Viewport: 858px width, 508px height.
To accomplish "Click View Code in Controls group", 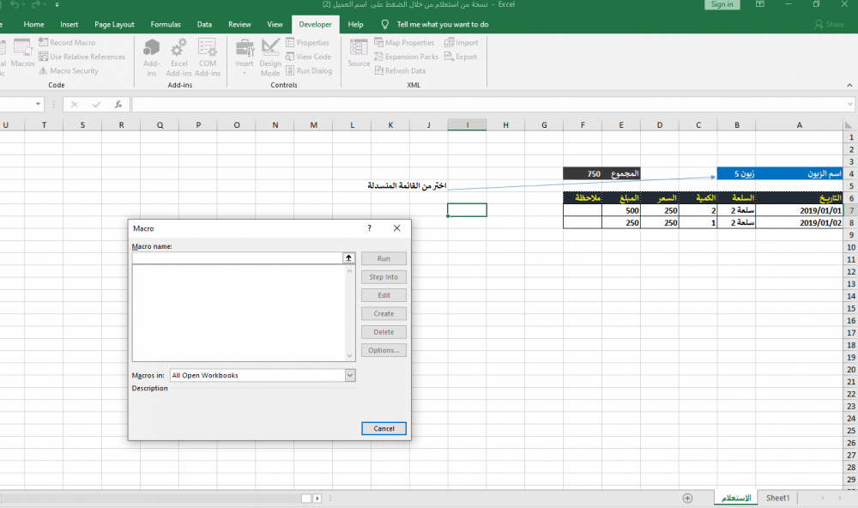I will click(x=308, y=57).
